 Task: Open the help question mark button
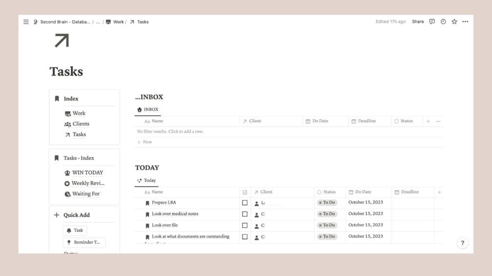pyautogui.click(x=463, y=243)
